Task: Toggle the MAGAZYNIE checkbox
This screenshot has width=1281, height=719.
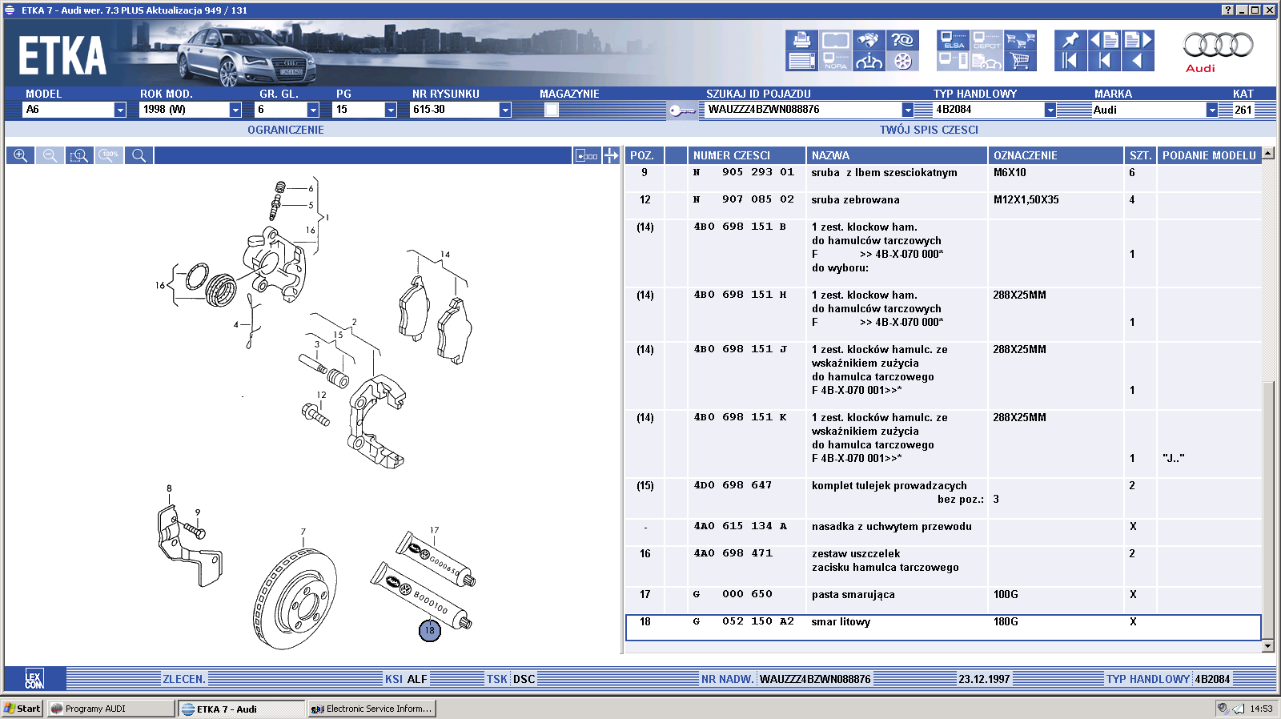Action: (x=552, y=110)
